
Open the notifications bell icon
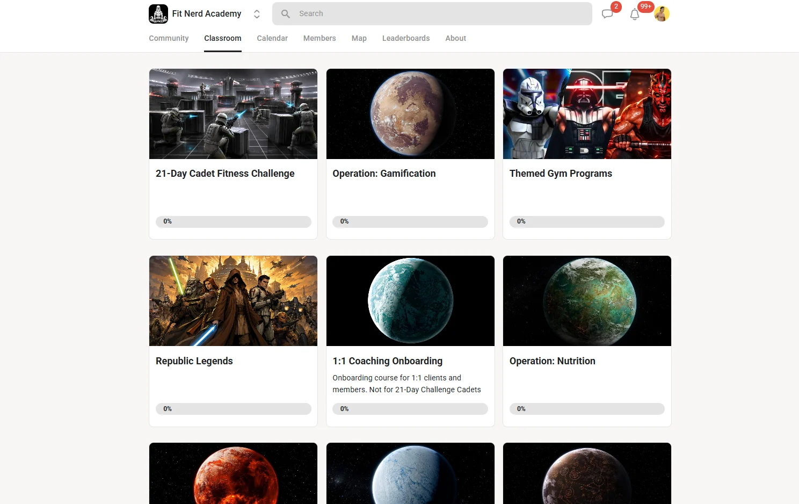[x=635, y=15]
